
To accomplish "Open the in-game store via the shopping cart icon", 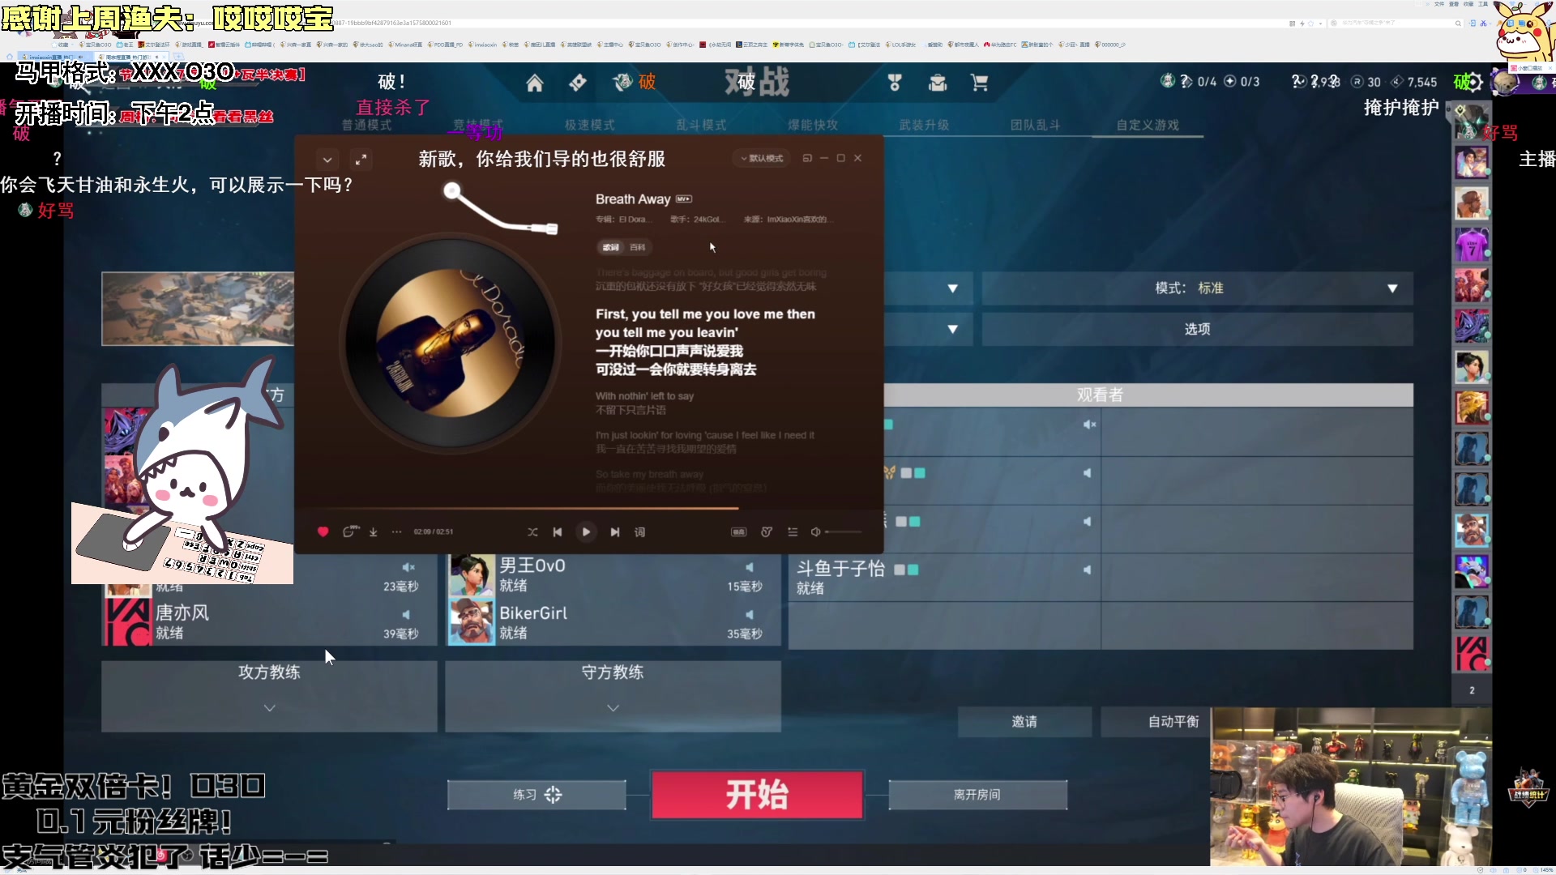I will [979, 82].
